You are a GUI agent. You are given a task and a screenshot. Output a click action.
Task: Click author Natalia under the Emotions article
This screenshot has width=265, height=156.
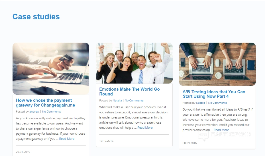click(117, 100)
